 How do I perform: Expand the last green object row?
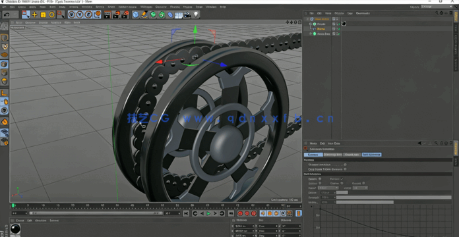click(311, 34)
